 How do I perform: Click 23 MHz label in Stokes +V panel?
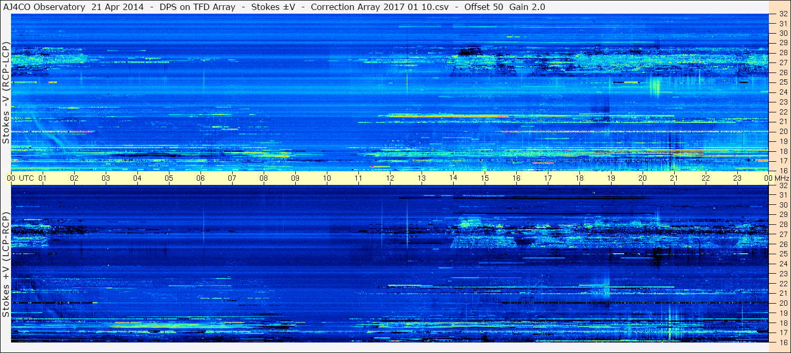coord(783,274)
